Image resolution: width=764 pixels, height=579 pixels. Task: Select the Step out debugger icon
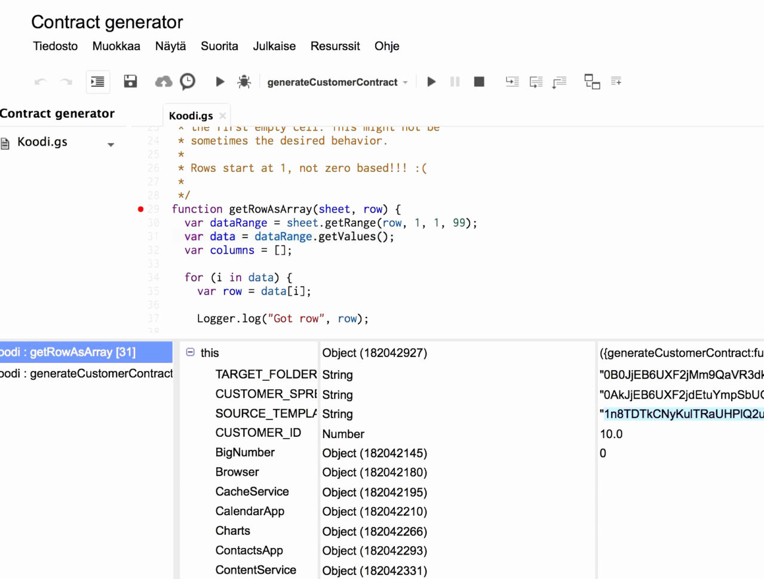(559, 82)
